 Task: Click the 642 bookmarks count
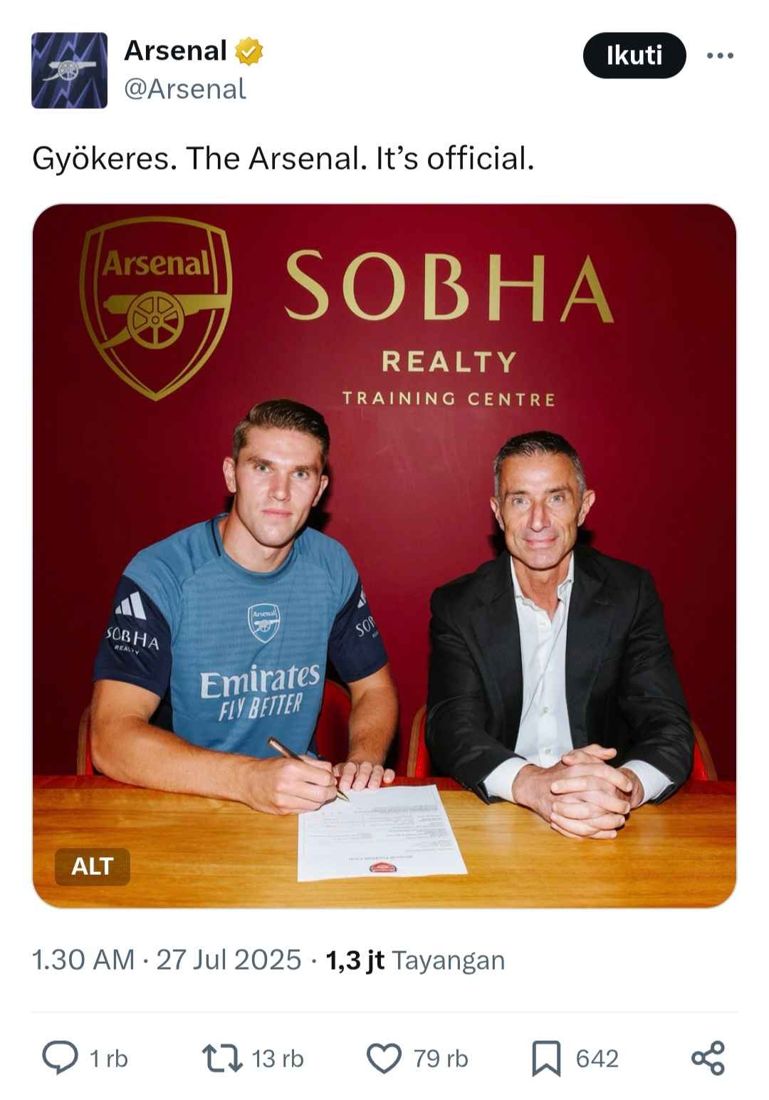(597, 1059)
